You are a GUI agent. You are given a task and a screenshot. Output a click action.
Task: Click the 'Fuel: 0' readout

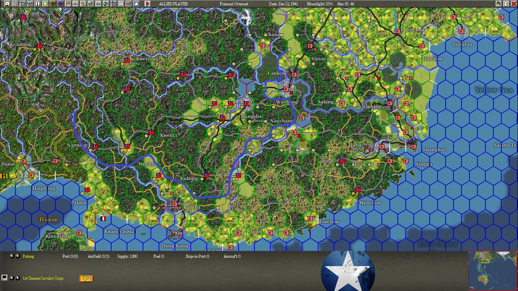tap(159, 257)
